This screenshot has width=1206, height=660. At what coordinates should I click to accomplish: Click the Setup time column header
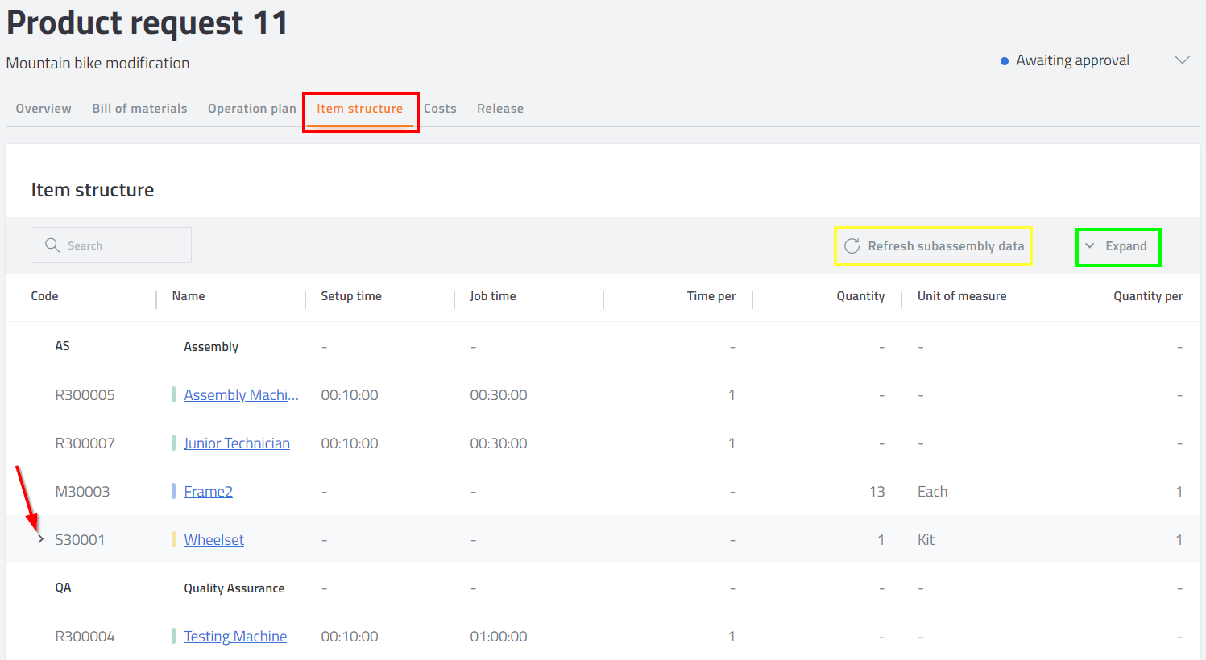[x=351, y=296]
